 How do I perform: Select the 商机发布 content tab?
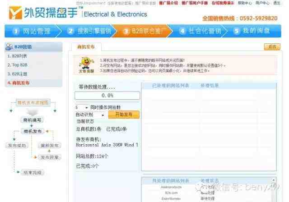point(86,47)
